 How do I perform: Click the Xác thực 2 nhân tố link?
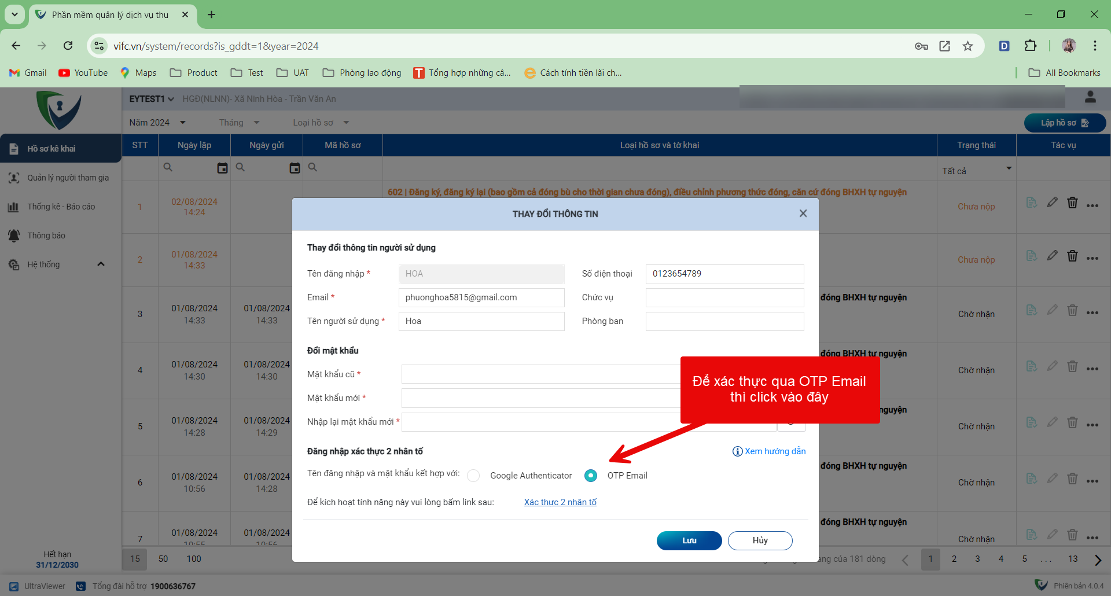pyautogui.click(x=560, y=502)
